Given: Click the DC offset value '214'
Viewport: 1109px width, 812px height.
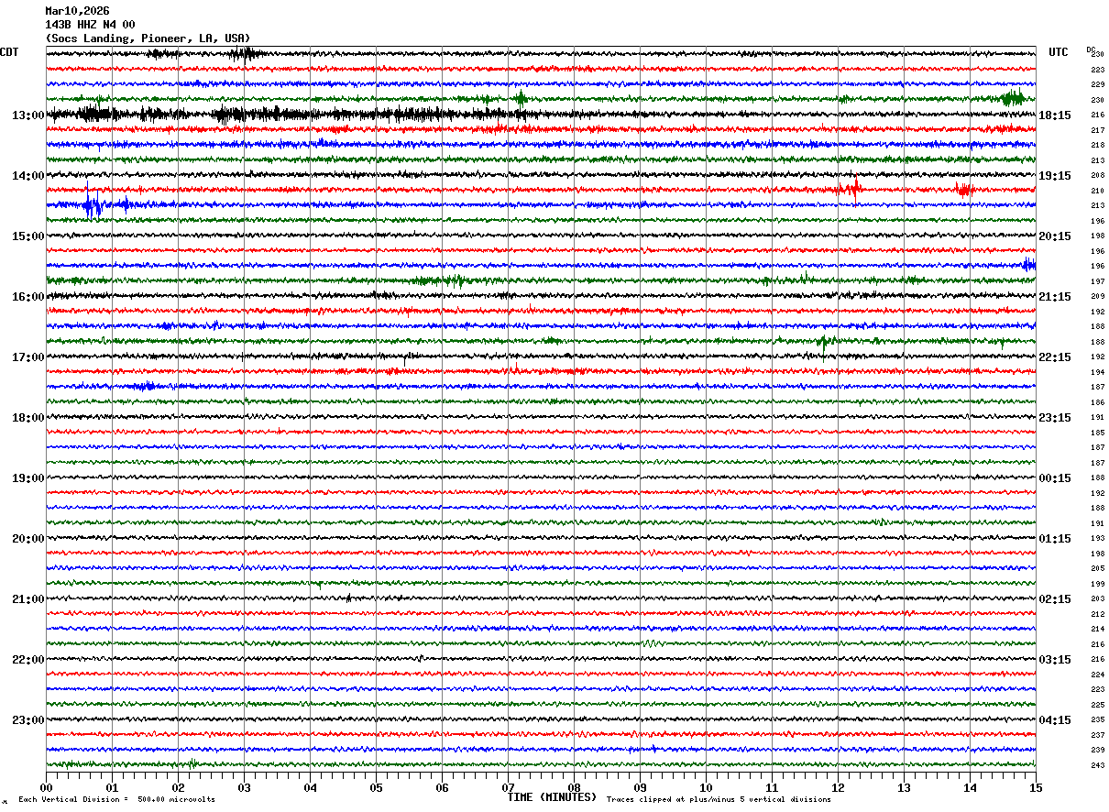Looking at the screenshot, I should pos(1097,629).
